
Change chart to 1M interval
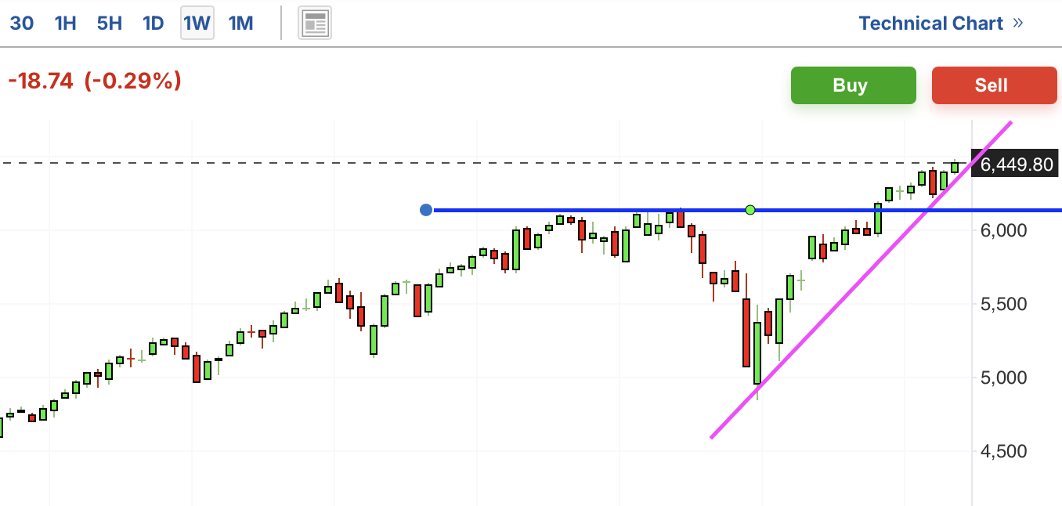[240, 23]
